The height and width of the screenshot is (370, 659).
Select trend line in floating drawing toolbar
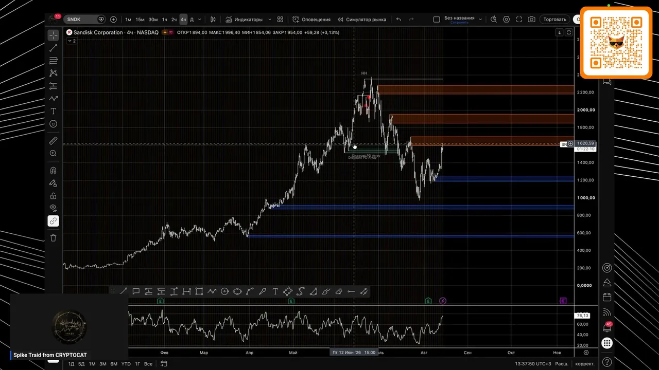click(x=124, y=291)
